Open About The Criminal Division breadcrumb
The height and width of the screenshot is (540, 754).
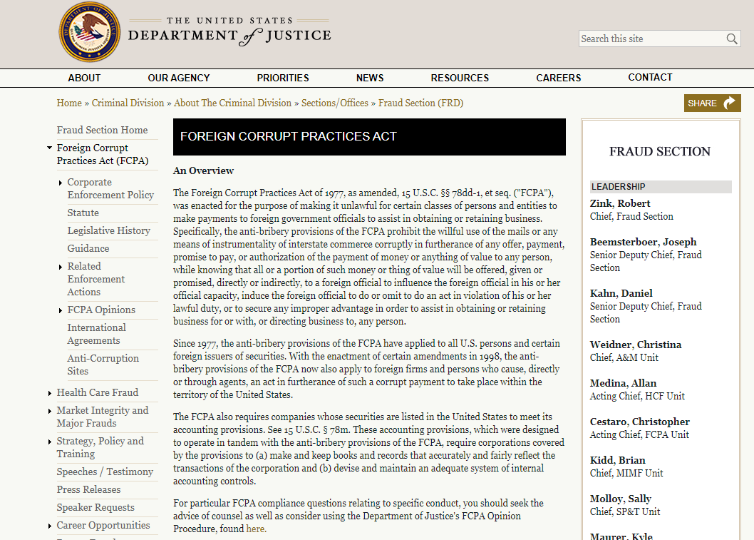233,103
